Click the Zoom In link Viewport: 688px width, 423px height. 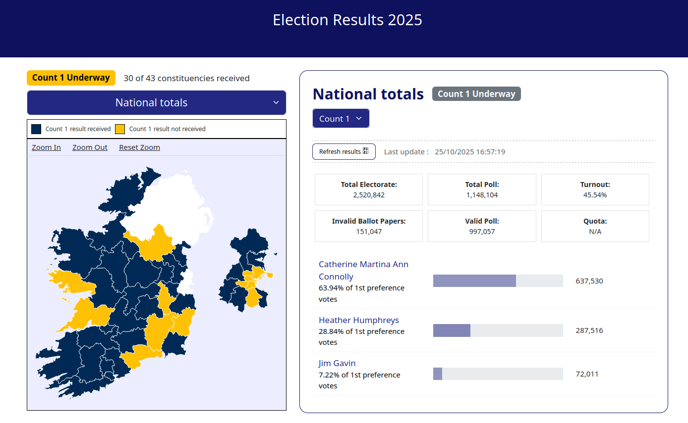click(x=46, y=147)
